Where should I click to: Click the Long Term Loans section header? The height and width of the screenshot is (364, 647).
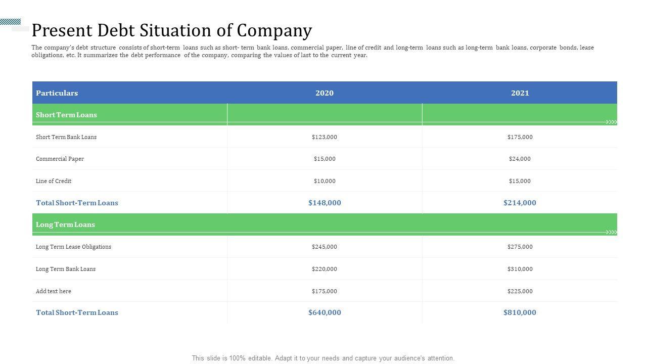[65, 224]
